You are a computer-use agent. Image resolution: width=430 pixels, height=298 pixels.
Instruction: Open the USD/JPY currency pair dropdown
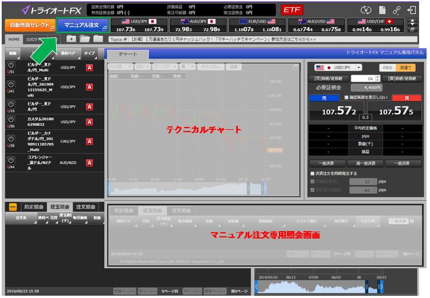click(338, 67)
